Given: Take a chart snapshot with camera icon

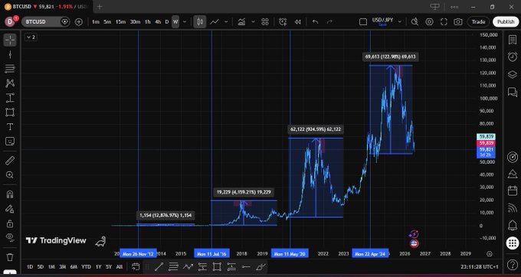Looking at the screenshot, I should (458, 22).
